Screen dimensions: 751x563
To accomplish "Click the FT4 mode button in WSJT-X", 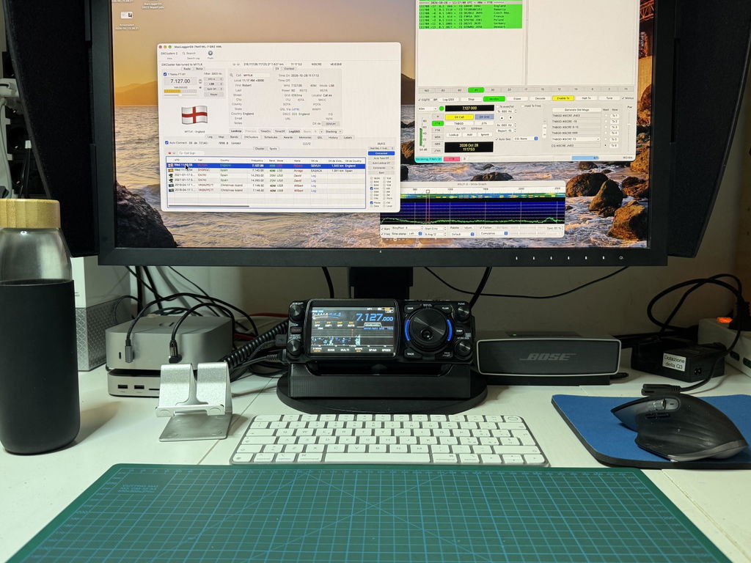I will (x=438, y=130).
